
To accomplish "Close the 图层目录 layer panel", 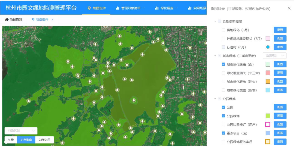I will coord(289,8).
